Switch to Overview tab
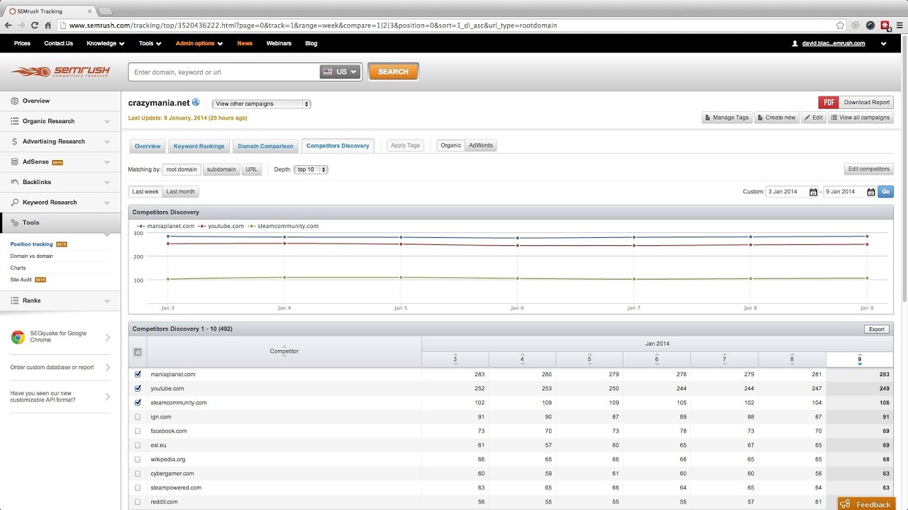 coord(148,146)
